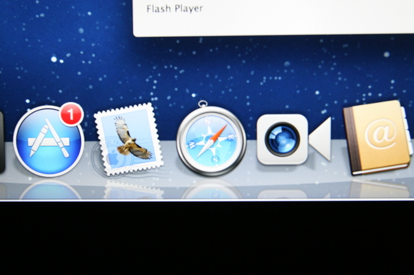Open Safari compass icon in dock

211,138
